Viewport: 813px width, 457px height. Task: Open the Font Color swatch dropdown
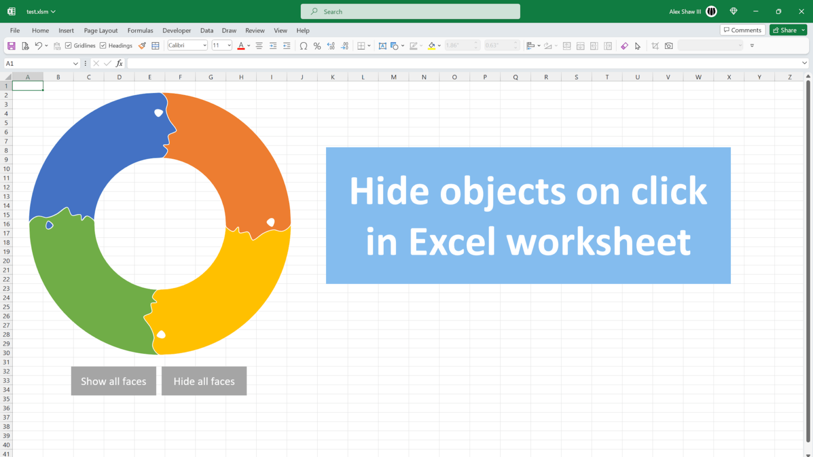click(248, 45)
